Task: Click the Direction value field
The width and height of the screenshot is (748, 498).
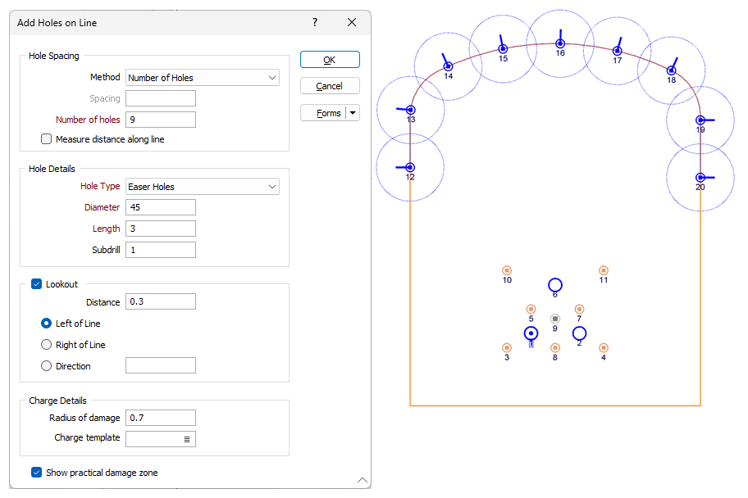Action: [x=161, y=365]
